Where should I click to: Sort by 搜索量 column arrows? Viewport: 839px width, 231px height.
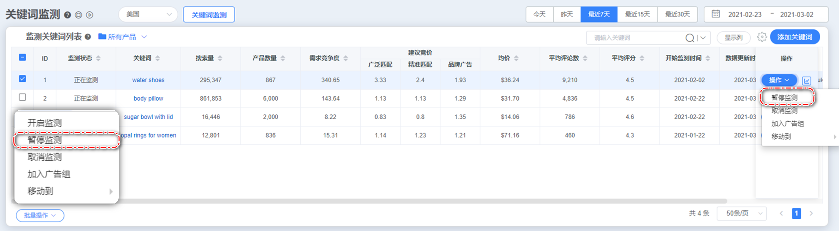point(220,58)
